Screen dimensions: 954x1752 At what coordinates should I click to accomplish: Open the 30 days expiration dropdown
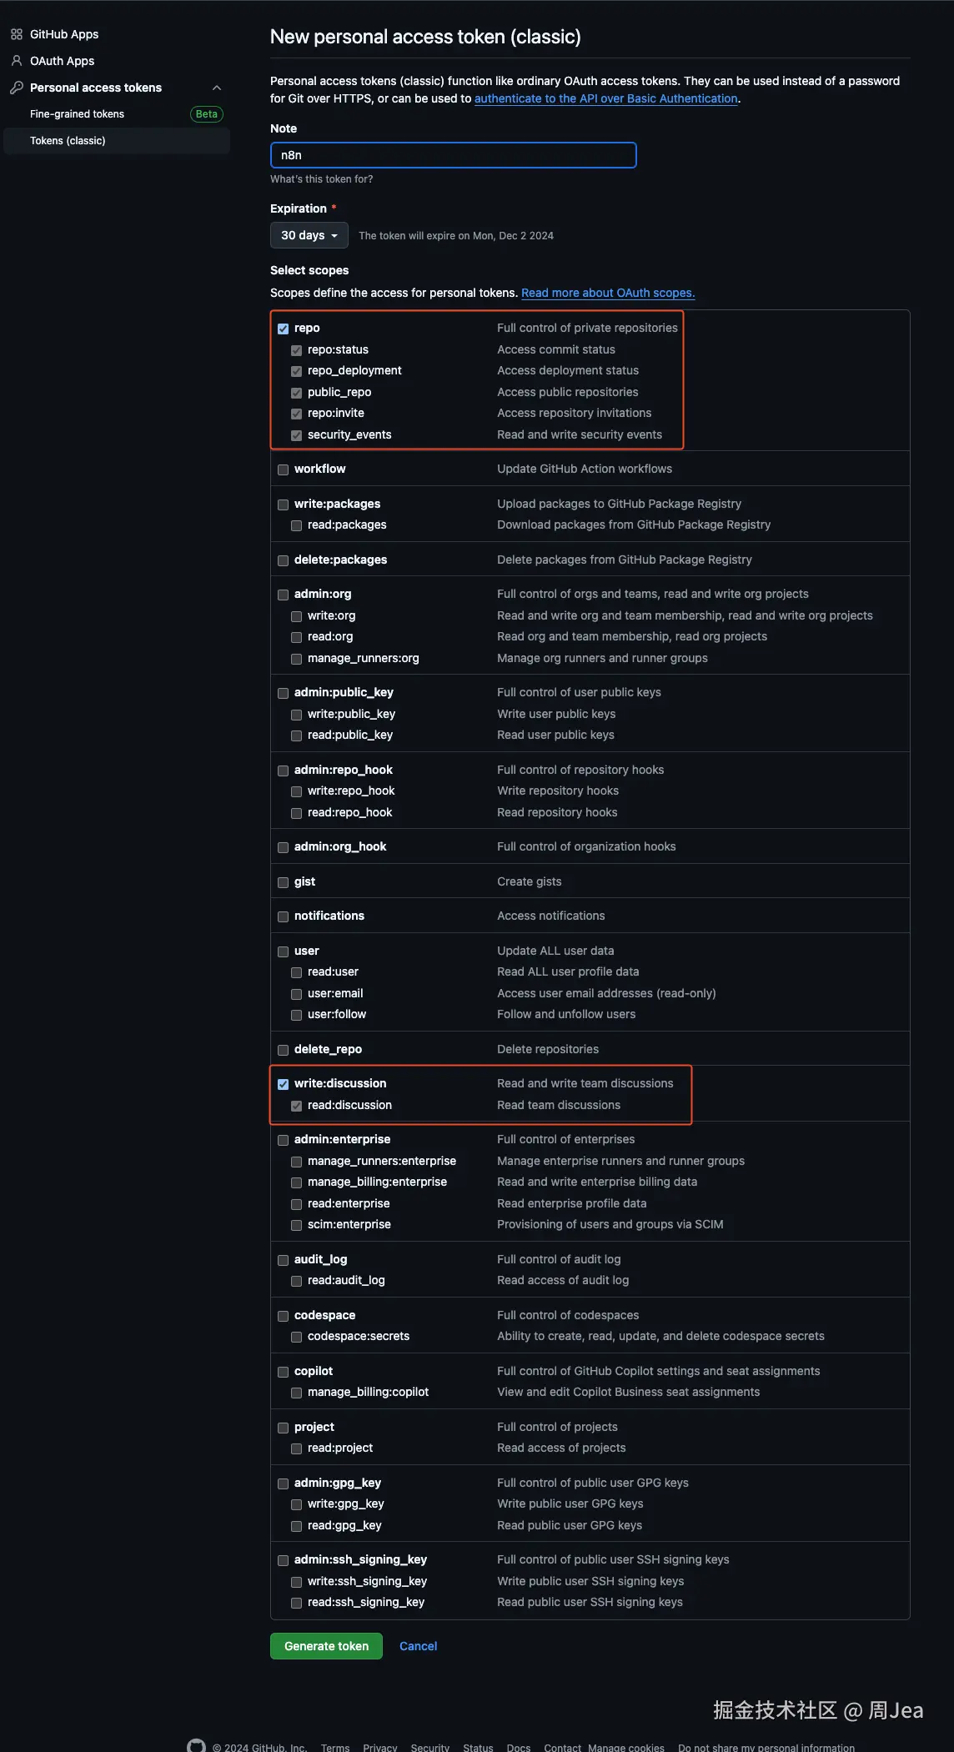(x=309, y=235)
